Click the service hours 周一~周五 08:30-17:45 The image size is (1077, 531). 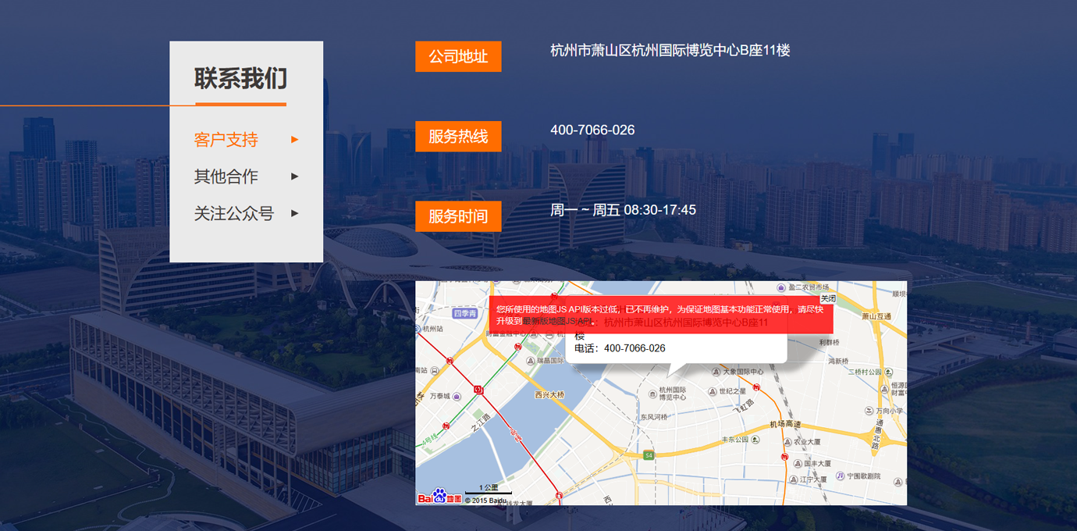click(623, 210)
